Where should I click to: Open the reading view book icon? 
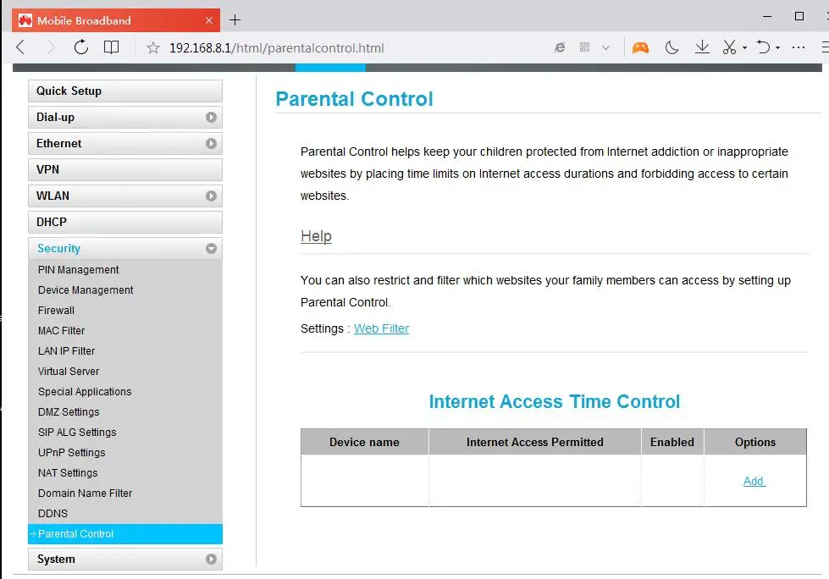point(111,47)
